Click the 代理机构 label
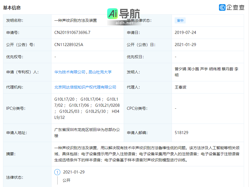The image size is (249, 187). click(15, 87)
